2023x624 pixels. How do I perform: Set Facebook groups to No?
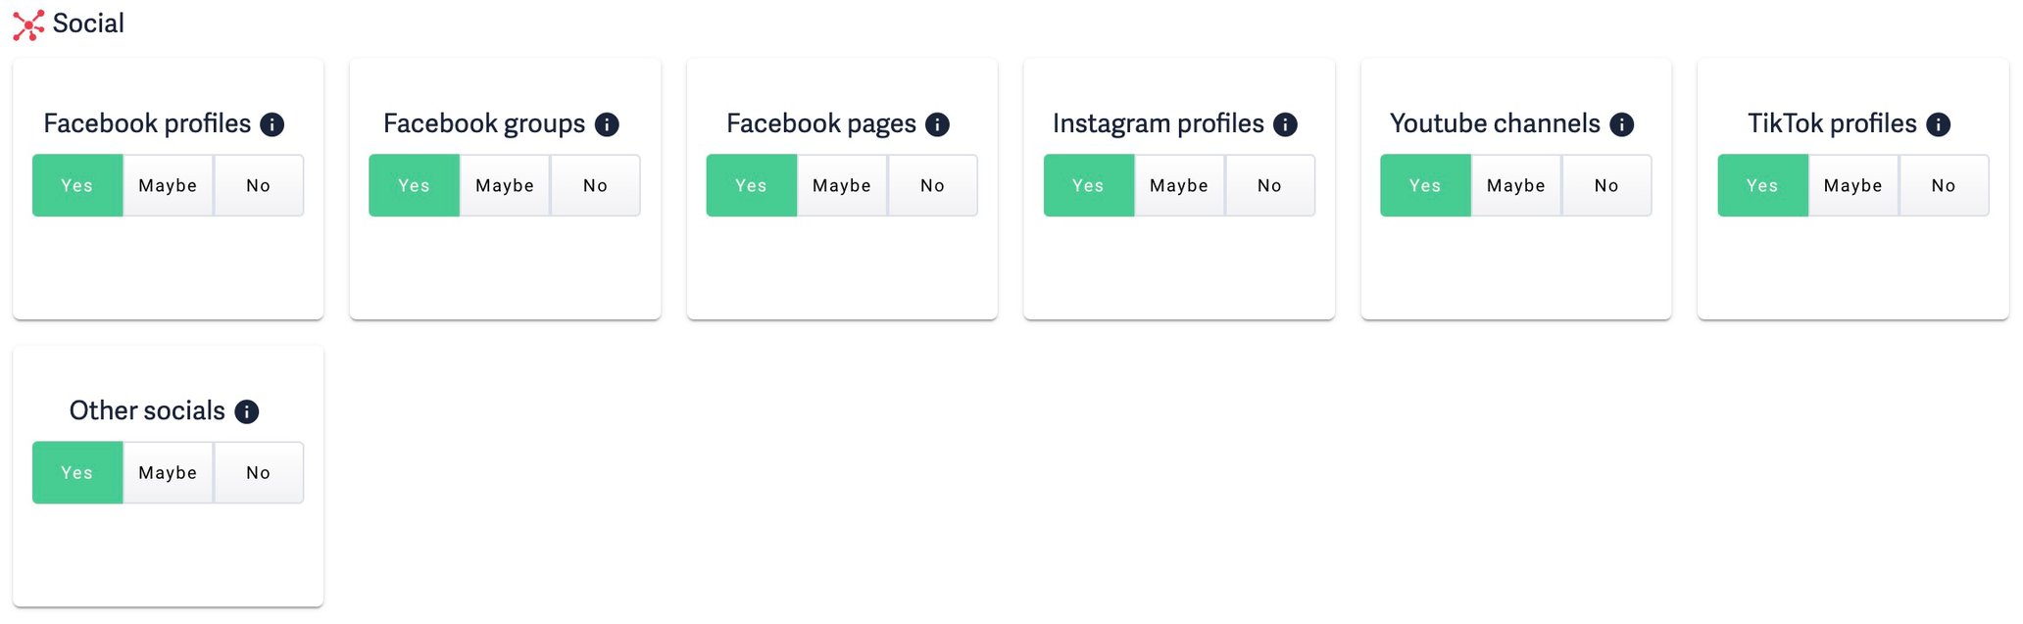tap(595, 185)
